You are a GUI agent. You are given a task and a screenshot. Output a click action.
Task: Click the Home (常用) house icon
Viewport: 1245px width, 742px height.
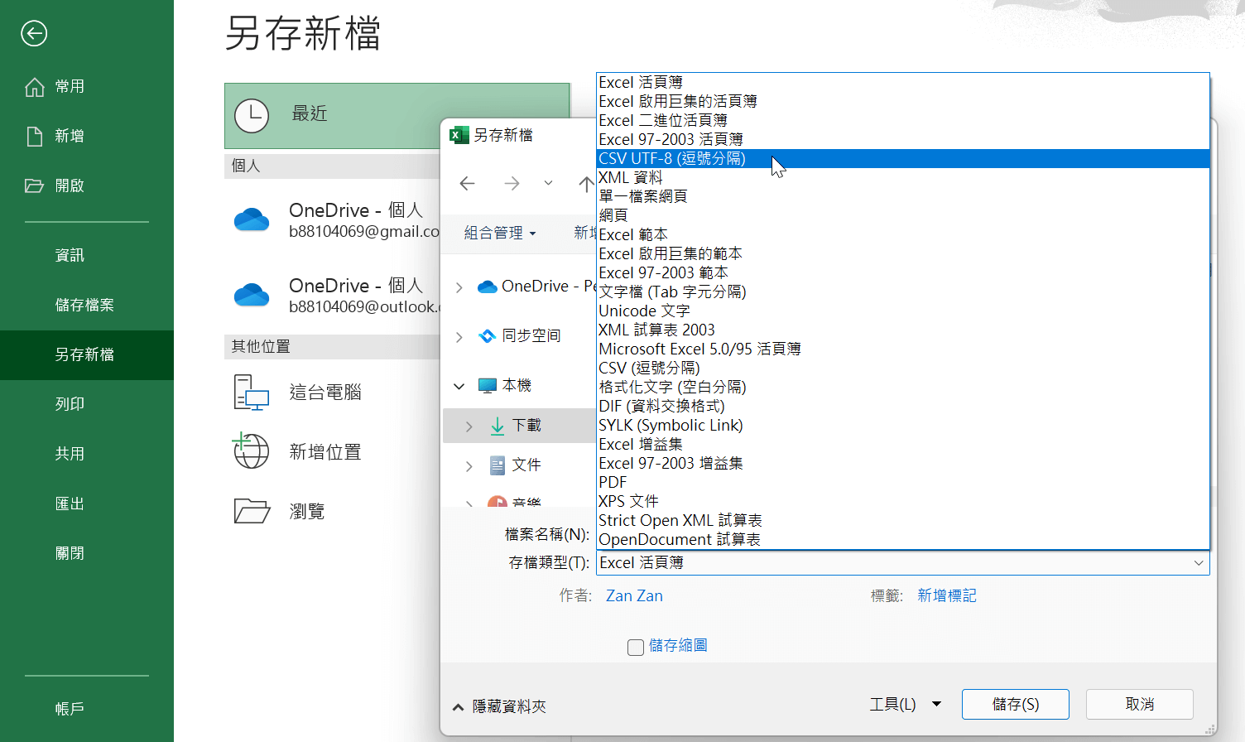tap(35, 87)
